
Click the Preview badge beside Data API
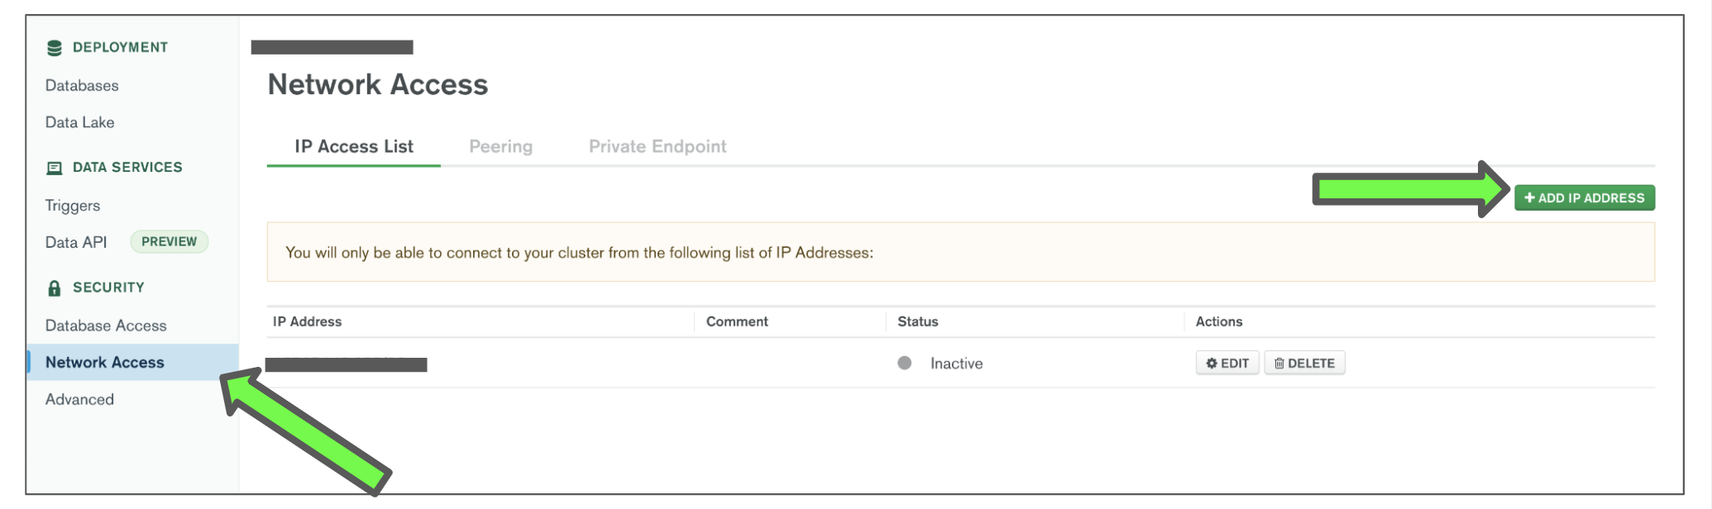169,241
